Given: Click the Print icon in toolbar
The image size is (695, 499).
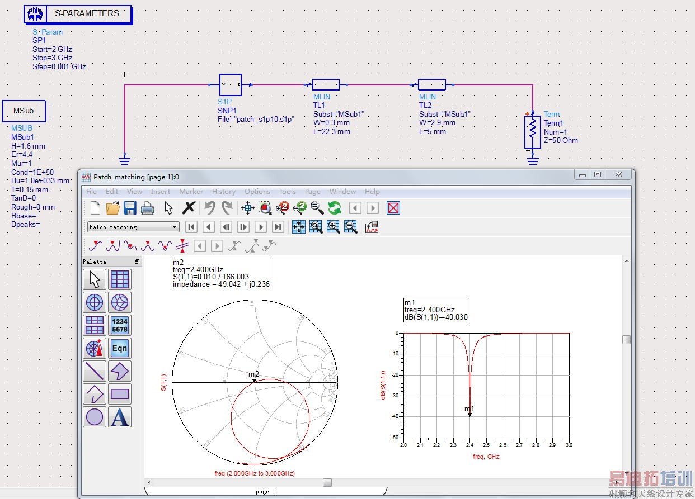Looking at the screenshot, I should point(147,208).
